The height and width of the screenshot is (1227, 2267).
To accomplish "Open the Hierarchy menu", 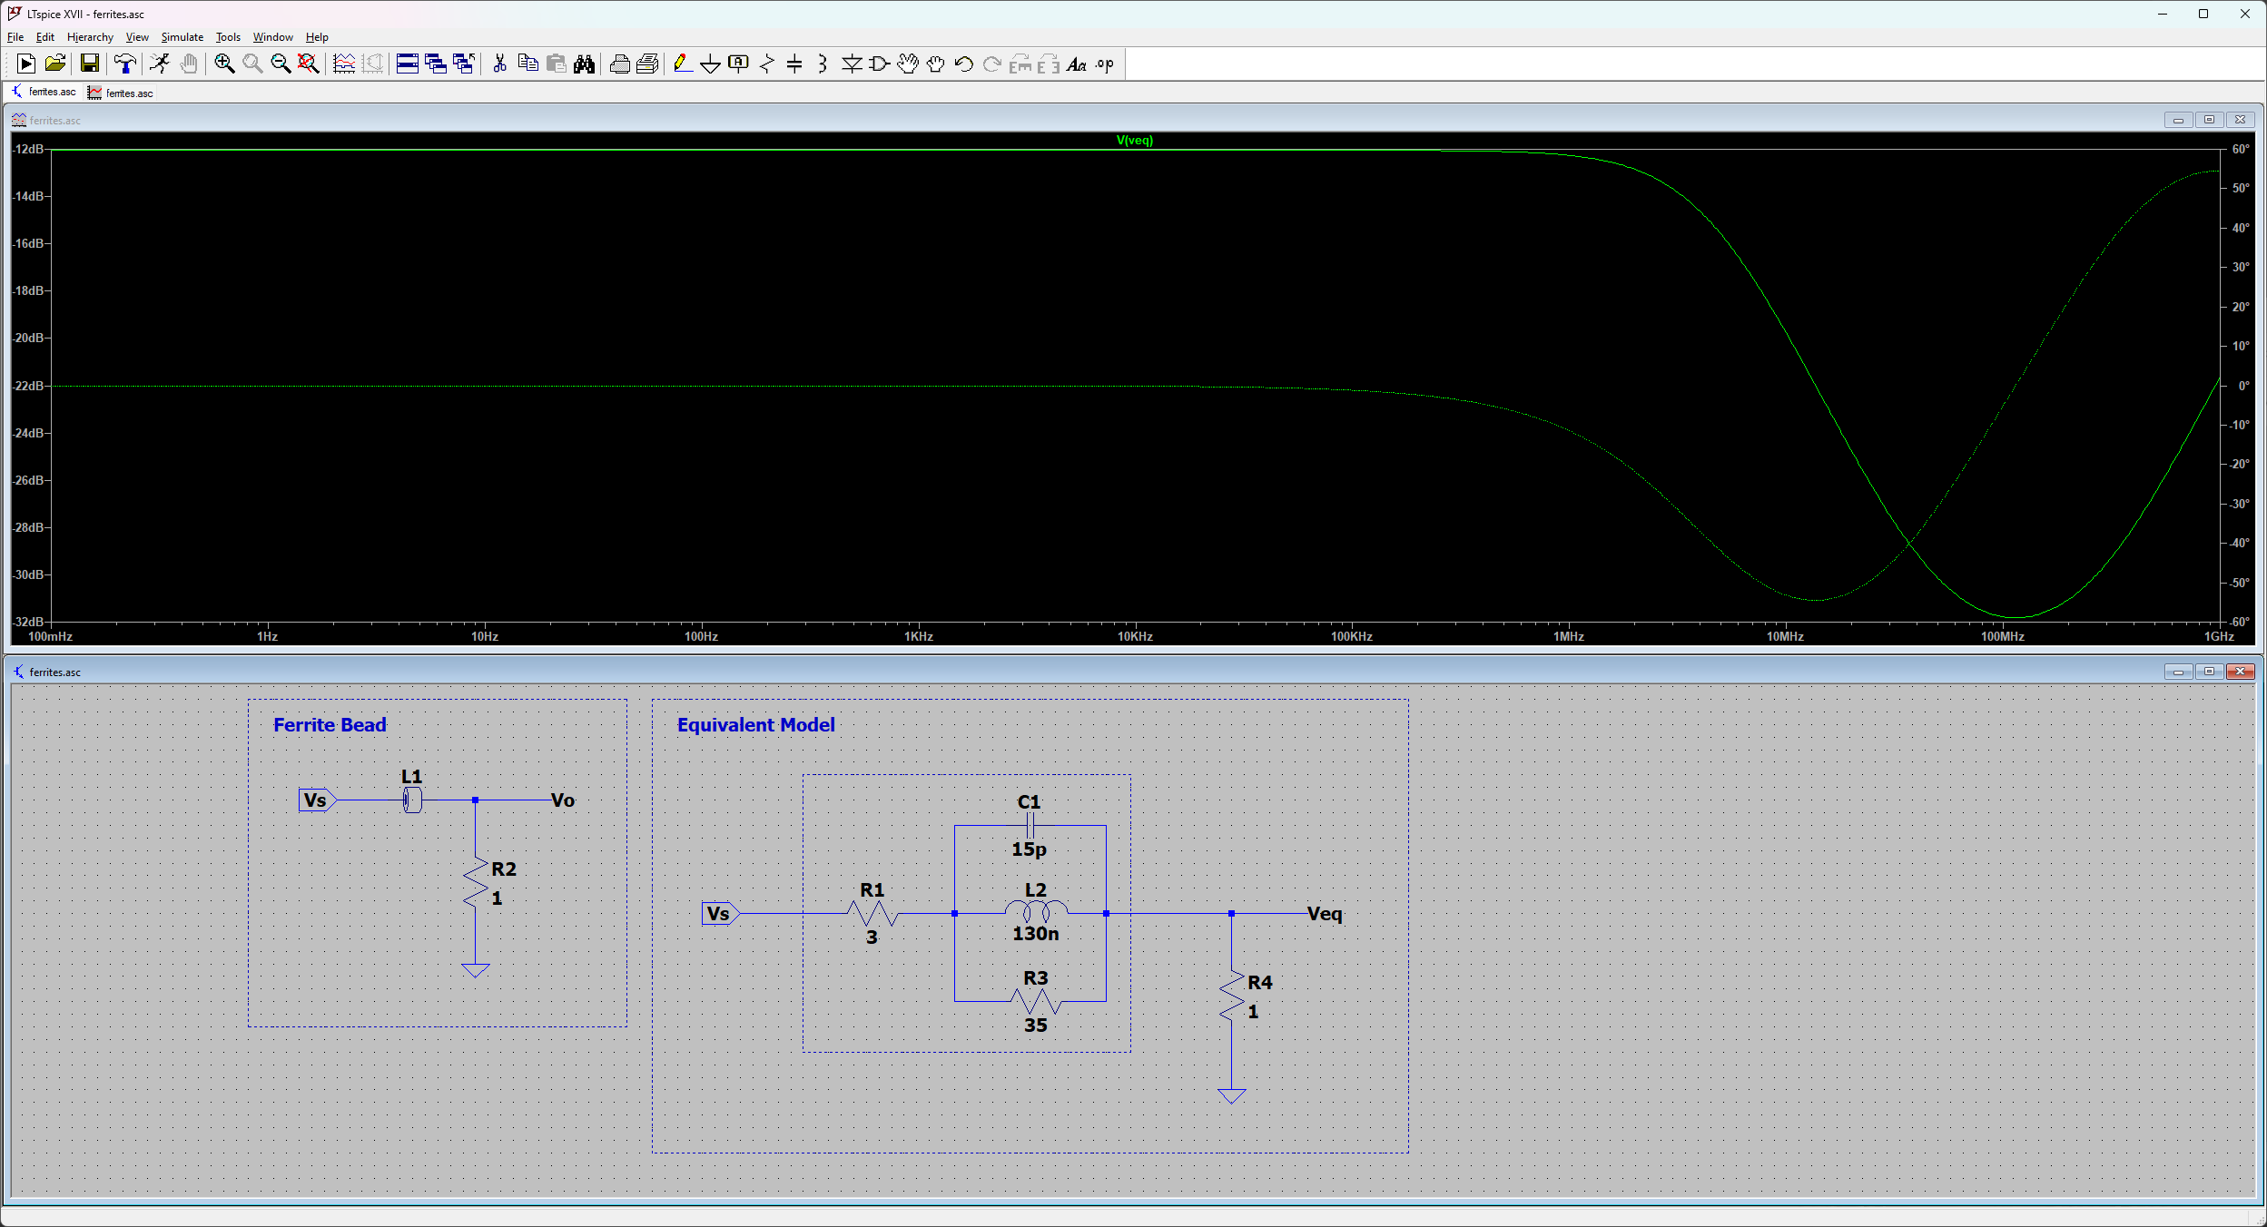I will pyautogui.click(x=90, y=37).
